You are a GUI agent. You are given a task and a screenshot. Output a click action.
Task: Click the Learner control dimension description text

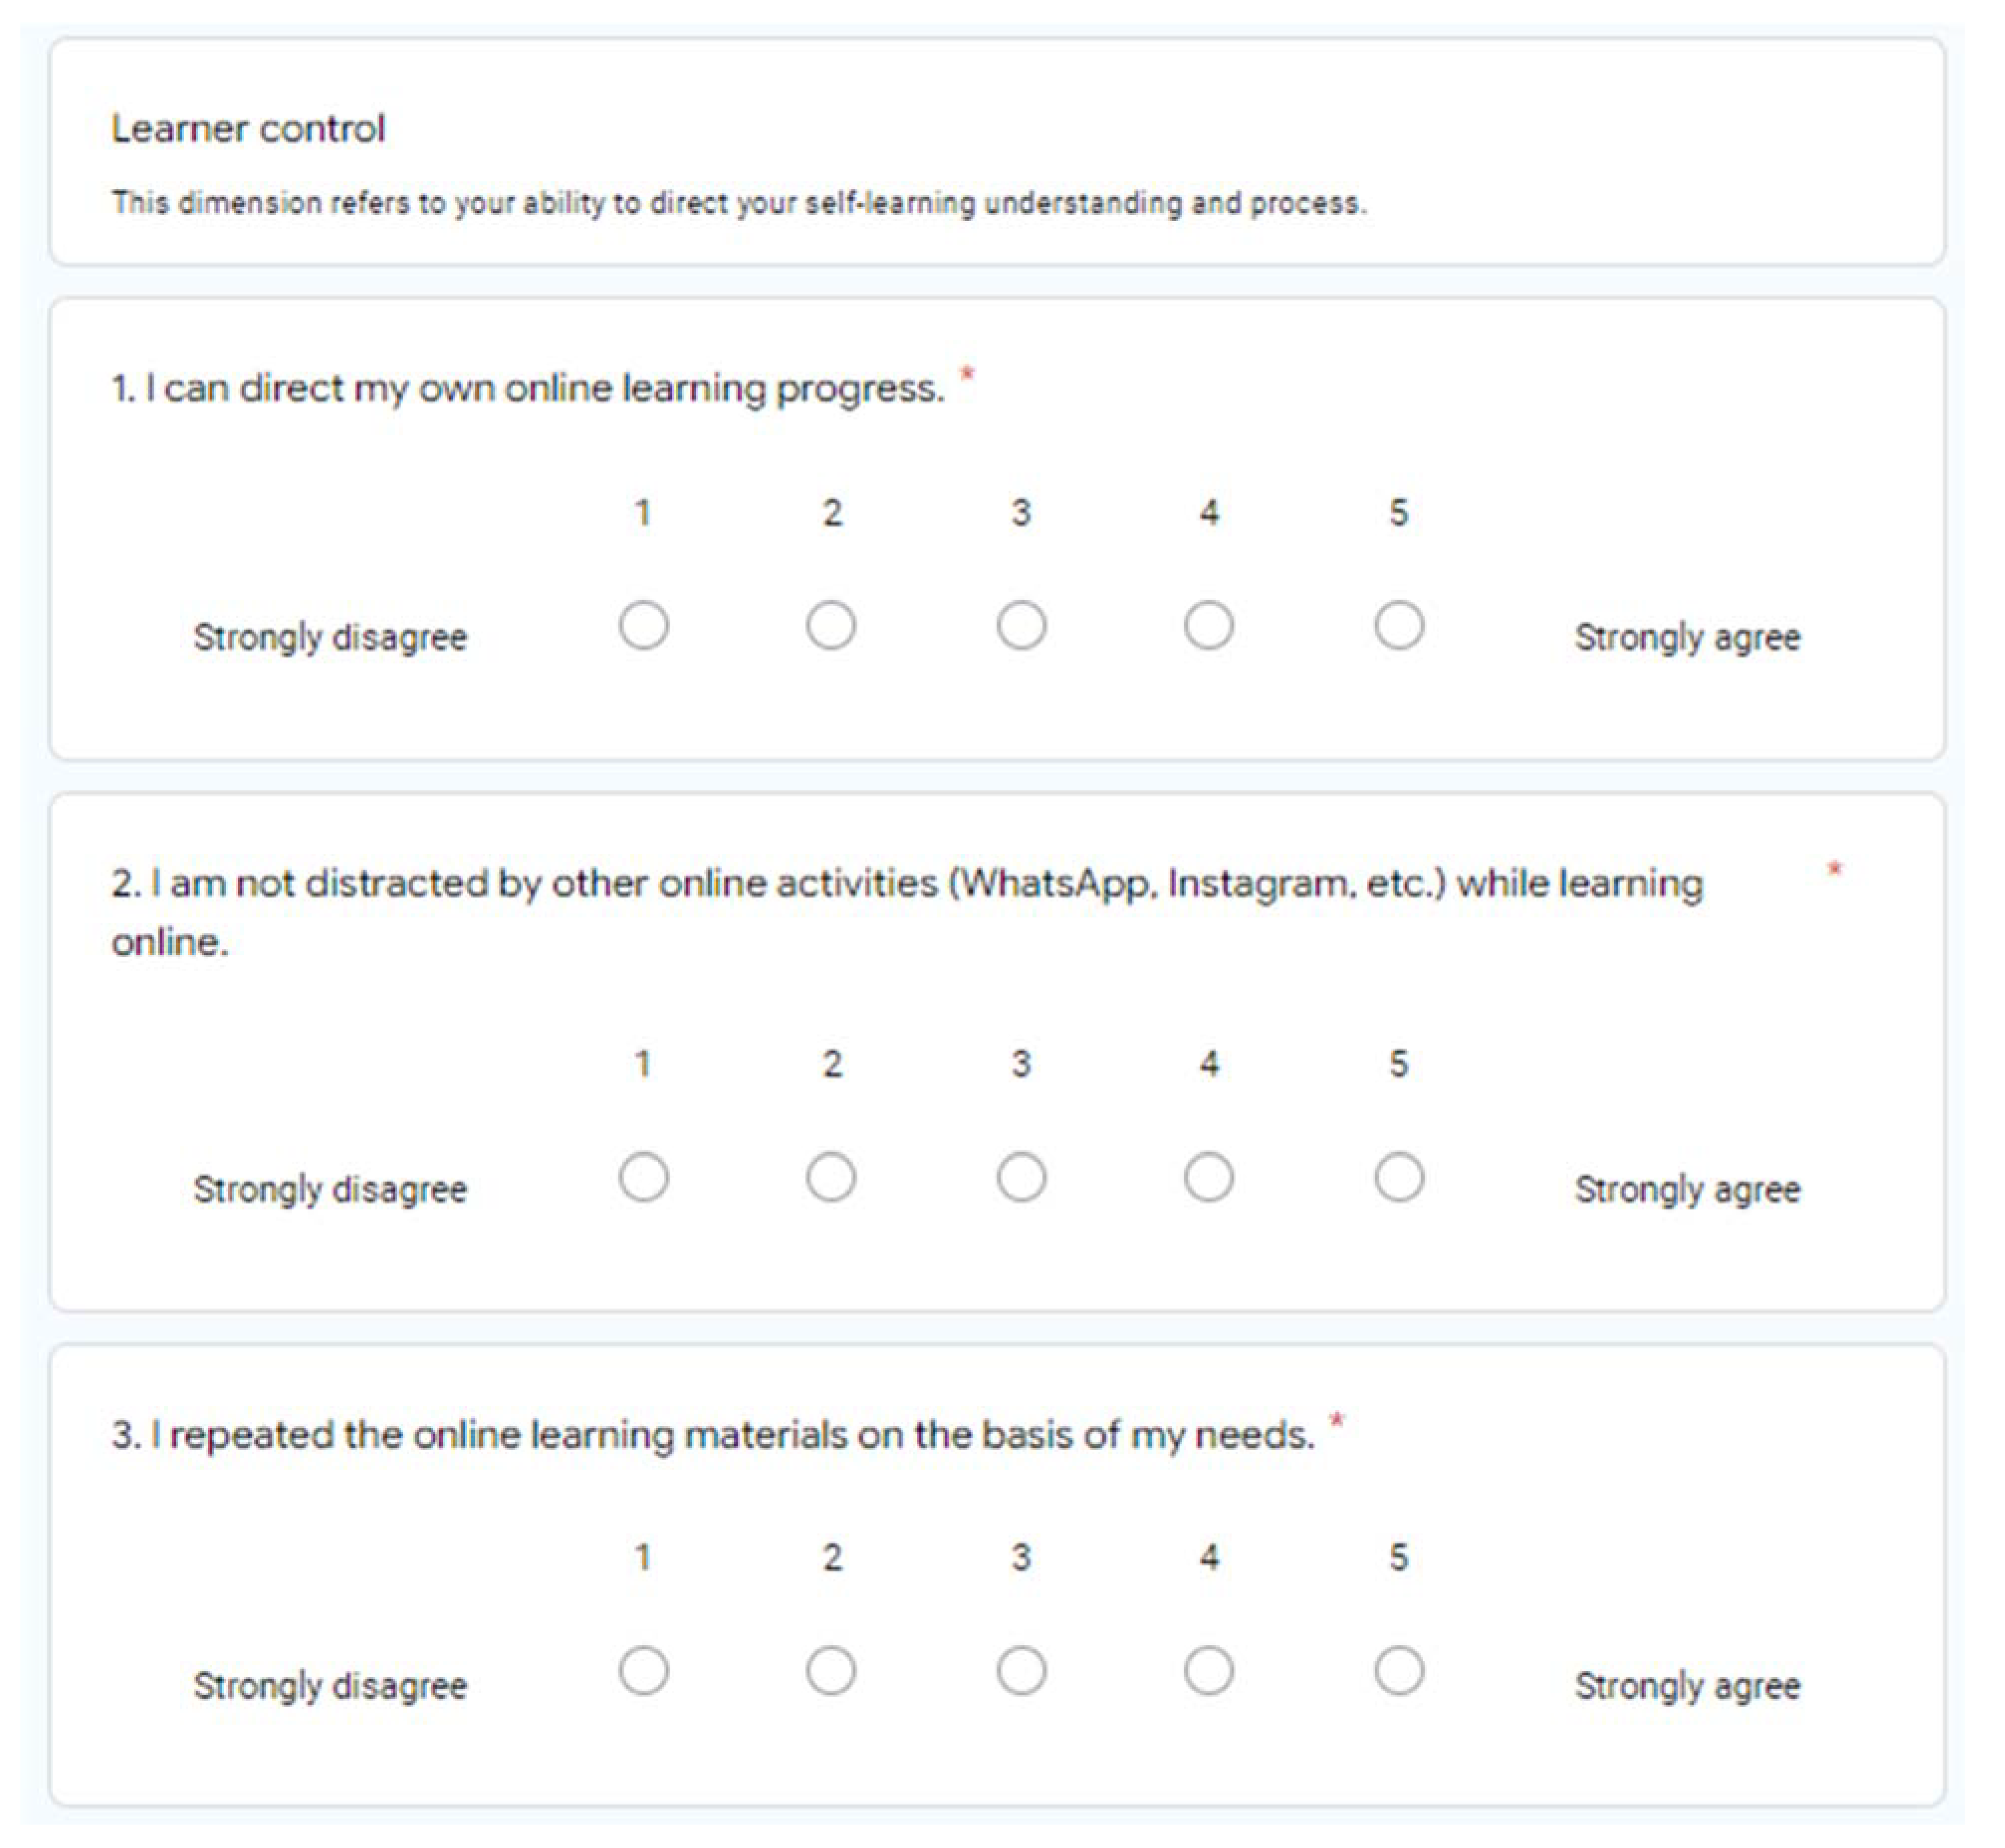pos(738,203)
